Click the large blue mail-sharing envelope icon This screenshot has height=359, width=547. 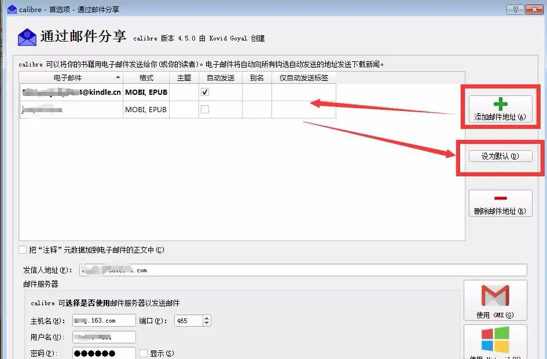coord(27,37)
